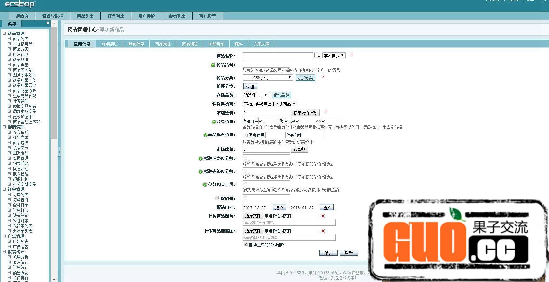Show help for 积分购买金额
The width and height of the screenshot is (549, 282).
[x=205, y=185]
